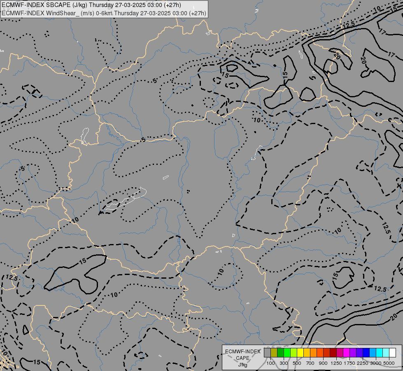Choose the pure yellow swatch right of the 500 tick
403x371 pixels.
(x=300, y=352)
